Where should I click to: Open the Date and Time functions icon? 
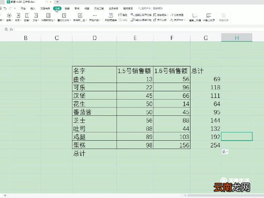[48, 16]
